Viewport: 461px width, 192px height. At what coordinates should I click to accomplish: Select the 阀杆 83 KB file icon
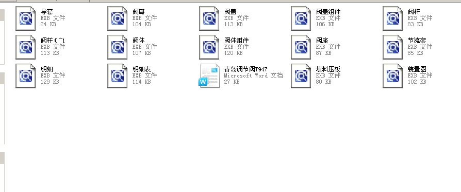[x=392, y=18]
